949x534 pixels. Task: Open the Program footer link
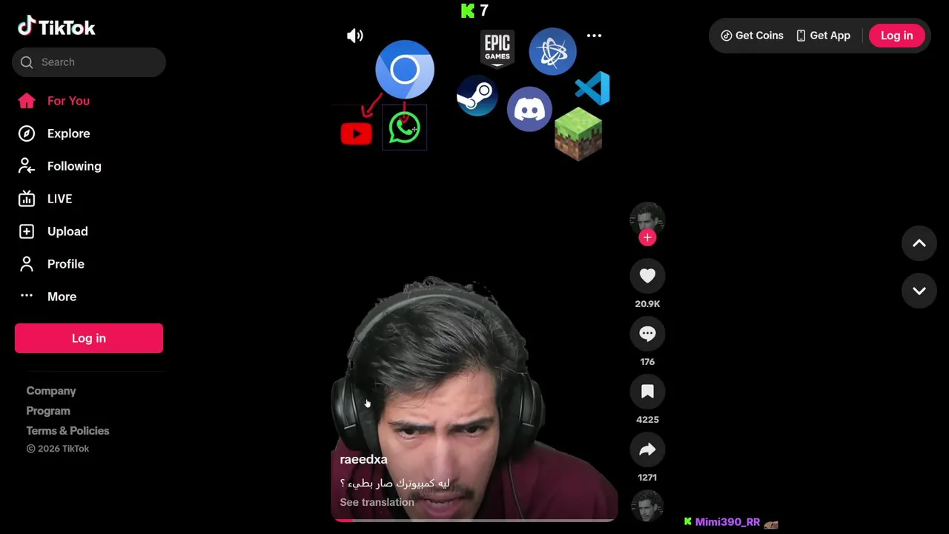point(48,411)
